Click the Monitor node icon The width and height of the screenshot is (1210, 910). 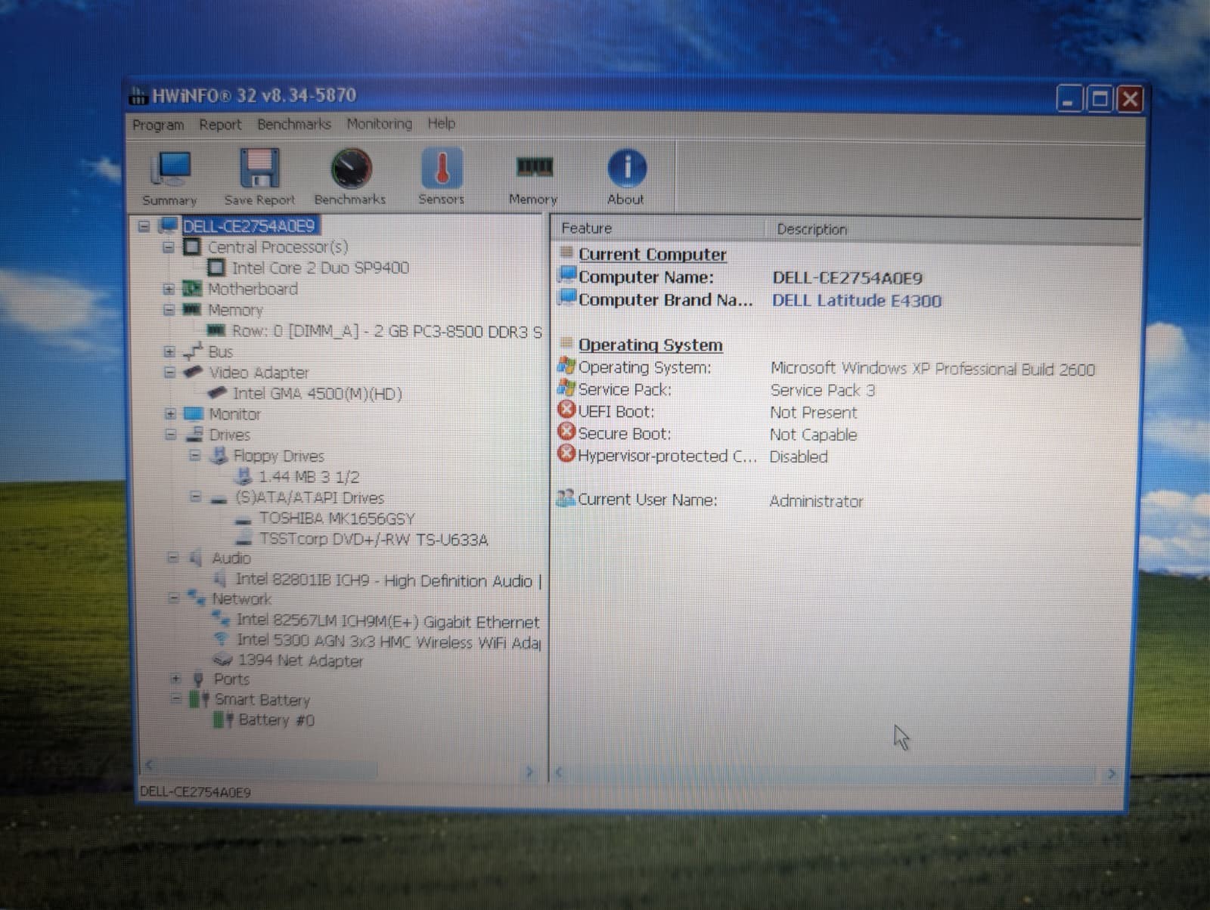point(194,414)
